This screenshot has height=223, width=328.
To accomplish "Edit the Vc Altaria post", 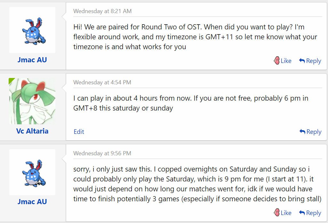I will [79, 132].
